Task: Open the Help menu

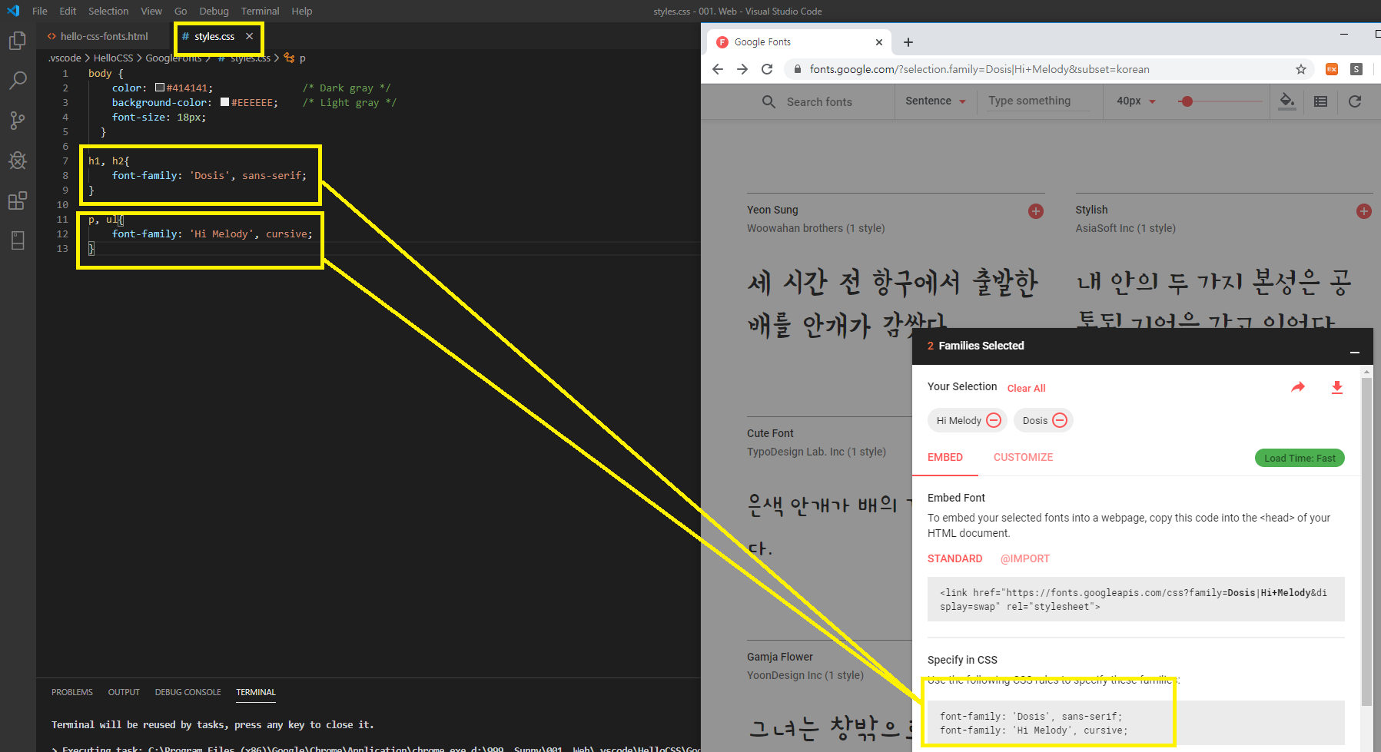Action: (301, 11)
